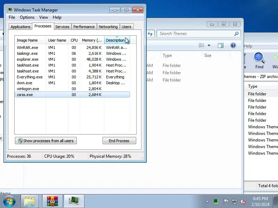Select the taskhost.exe row using 1,904 K
The width and height of the screenshot is (278, 208).
(x=73, y=65)
